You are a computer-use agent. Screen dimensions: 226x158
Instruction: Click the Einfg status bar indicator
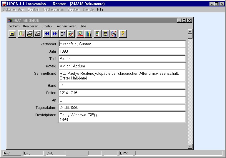(126, 153)
